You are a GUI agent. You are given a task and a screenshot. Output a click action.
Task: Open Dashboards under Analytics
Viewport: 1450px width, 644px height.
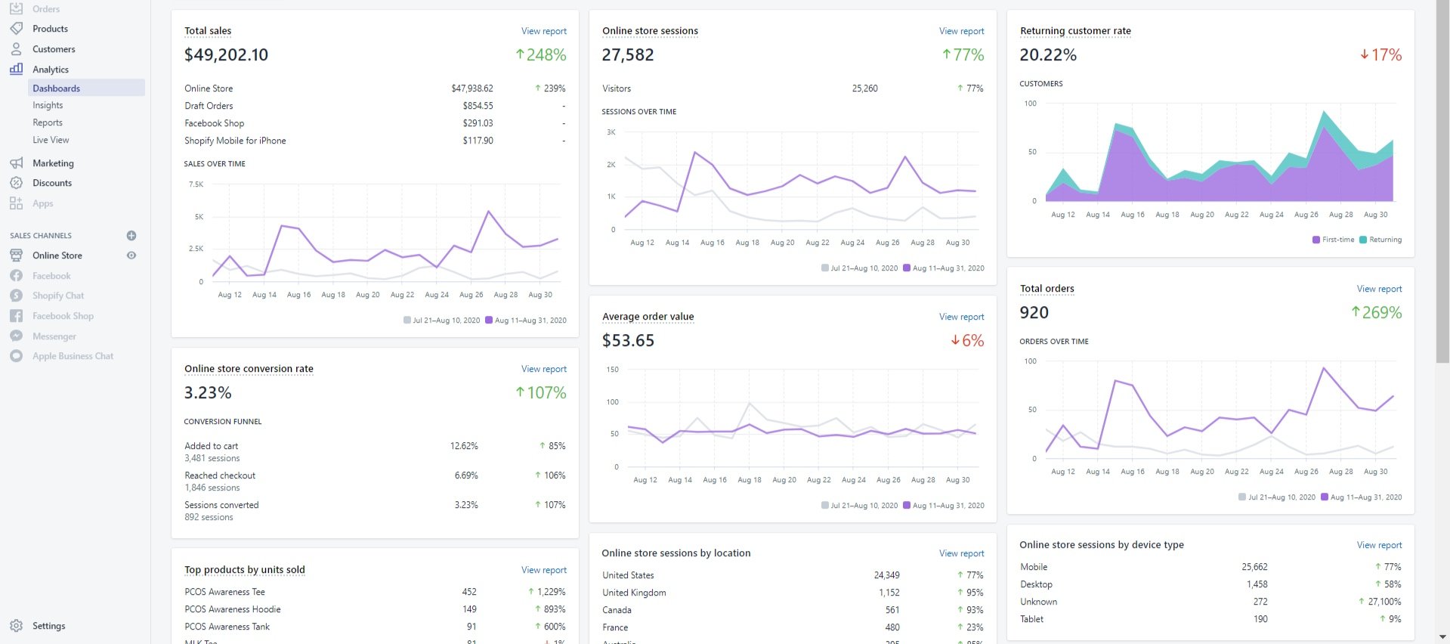(86, 88)
